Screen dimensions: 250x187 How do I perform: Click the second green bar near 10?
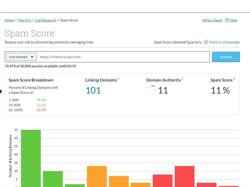[x=53, y=179]
